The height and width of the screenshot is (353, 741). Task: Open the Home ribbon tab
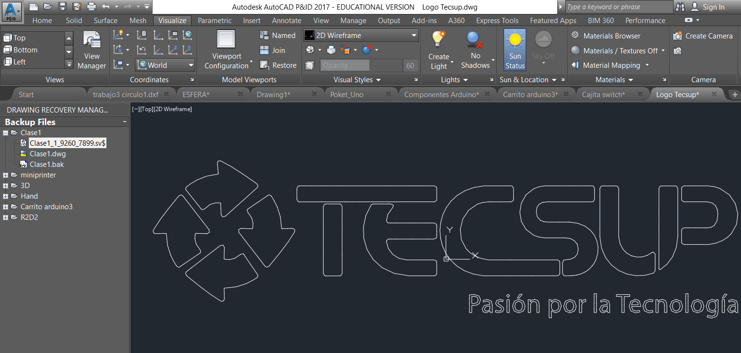point(42,20)
